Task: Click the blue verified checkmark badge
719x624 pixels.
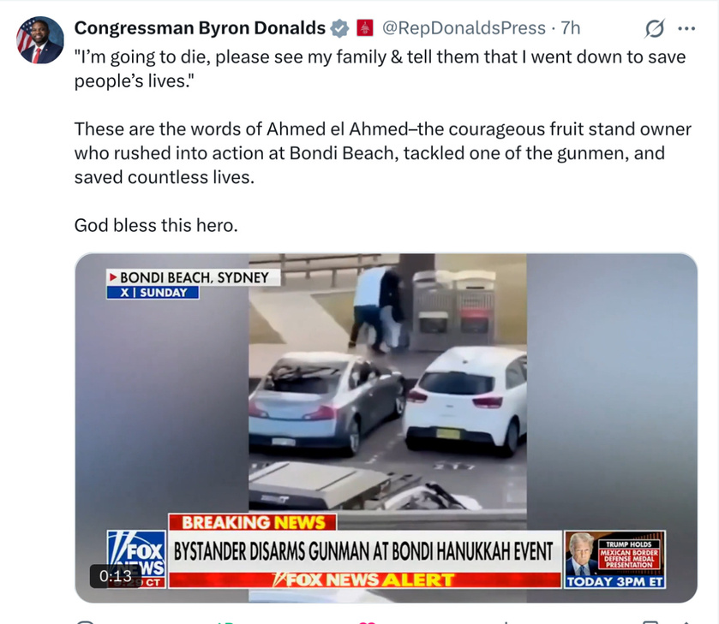Action: pyautogui.click(x=339, y=28)
